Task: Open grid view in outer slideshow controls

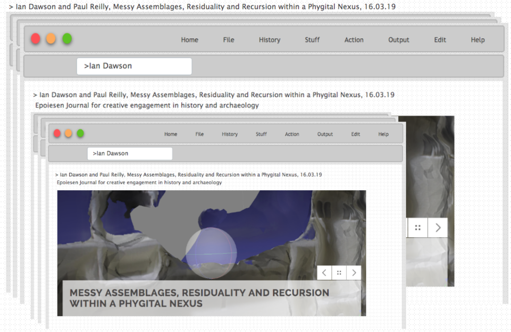Action: [418, 227]
